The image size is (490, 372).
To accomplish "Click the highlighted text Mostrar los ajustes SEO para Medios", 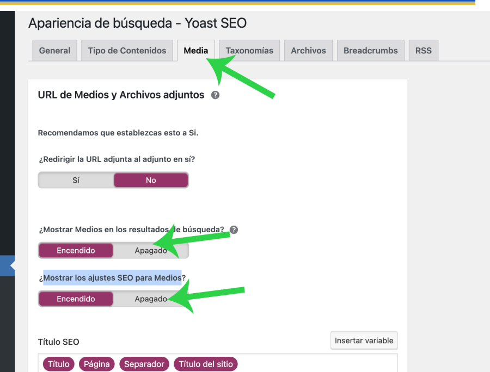I will point(112,278).
